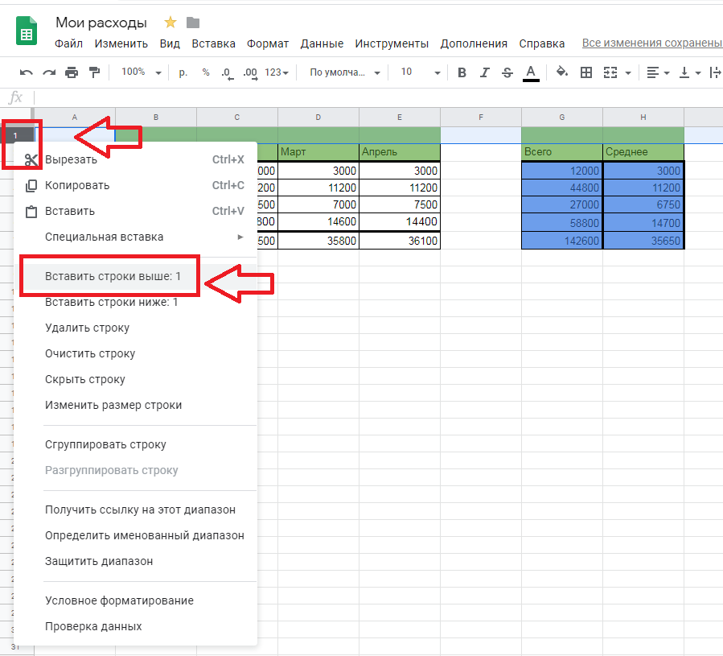
Task: Open the zoom 100% dropdown
Action: [141, 72]
